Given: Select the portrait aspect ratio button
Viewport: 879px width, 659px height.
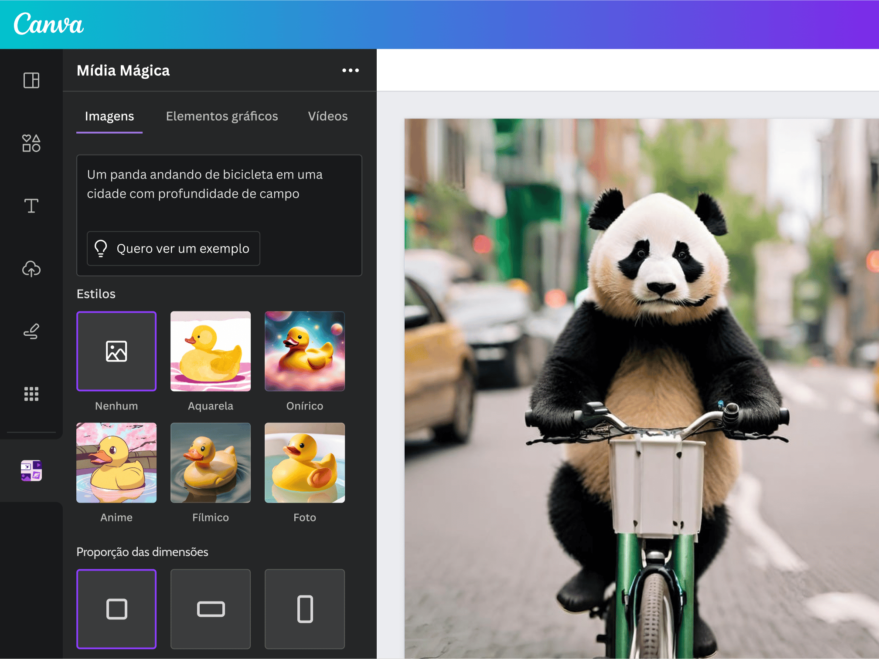Looking at the screenshot, I should [304, 608].
